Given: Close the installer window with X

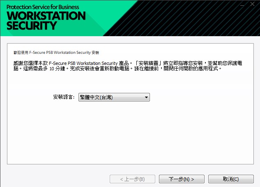Looking at the screenshot, I should [x=252, y=4].
